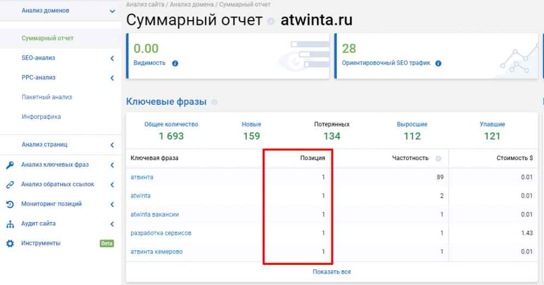Viewport: 544px width, 285px height.
Task: Click Beta badge next to Инструменты
Action: tap(107, 243)
